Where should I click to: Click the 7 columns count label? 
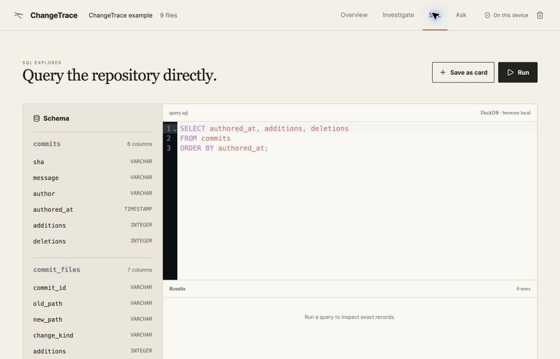point(140,270)
